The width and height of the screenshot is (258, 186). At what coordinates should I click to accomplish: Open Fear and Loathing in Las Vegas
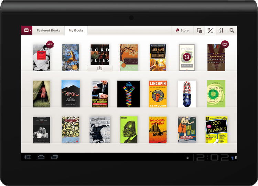pyautogui.click(x=158, y=130)
